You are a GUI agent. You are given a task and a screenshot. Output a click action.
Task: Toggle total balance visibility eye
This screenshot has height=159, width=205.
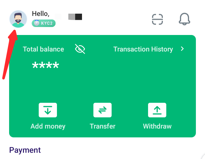tap(80, 49)
